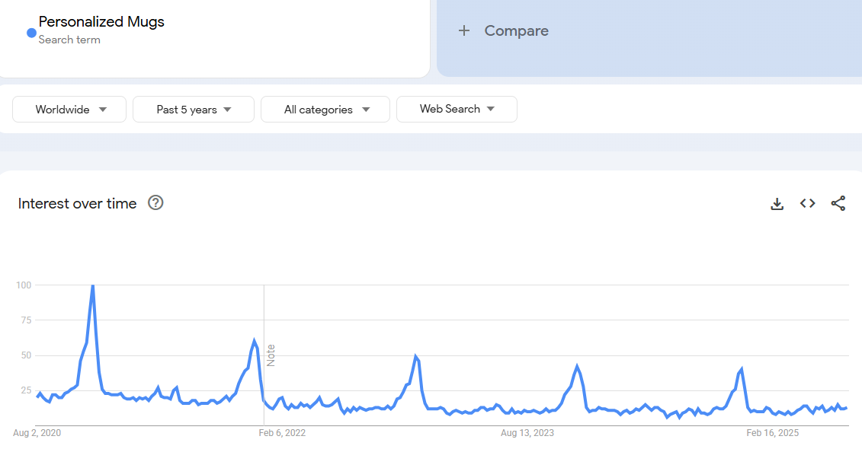This screenshot has width=862, height=449.
Task: Click the plus icon beside Compare
Action: (464, 31)
